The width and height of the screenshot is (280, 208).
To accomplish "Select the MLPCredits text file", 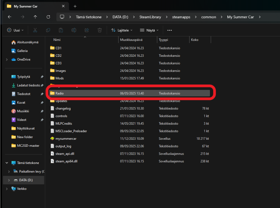I will (x=129, y=123).
